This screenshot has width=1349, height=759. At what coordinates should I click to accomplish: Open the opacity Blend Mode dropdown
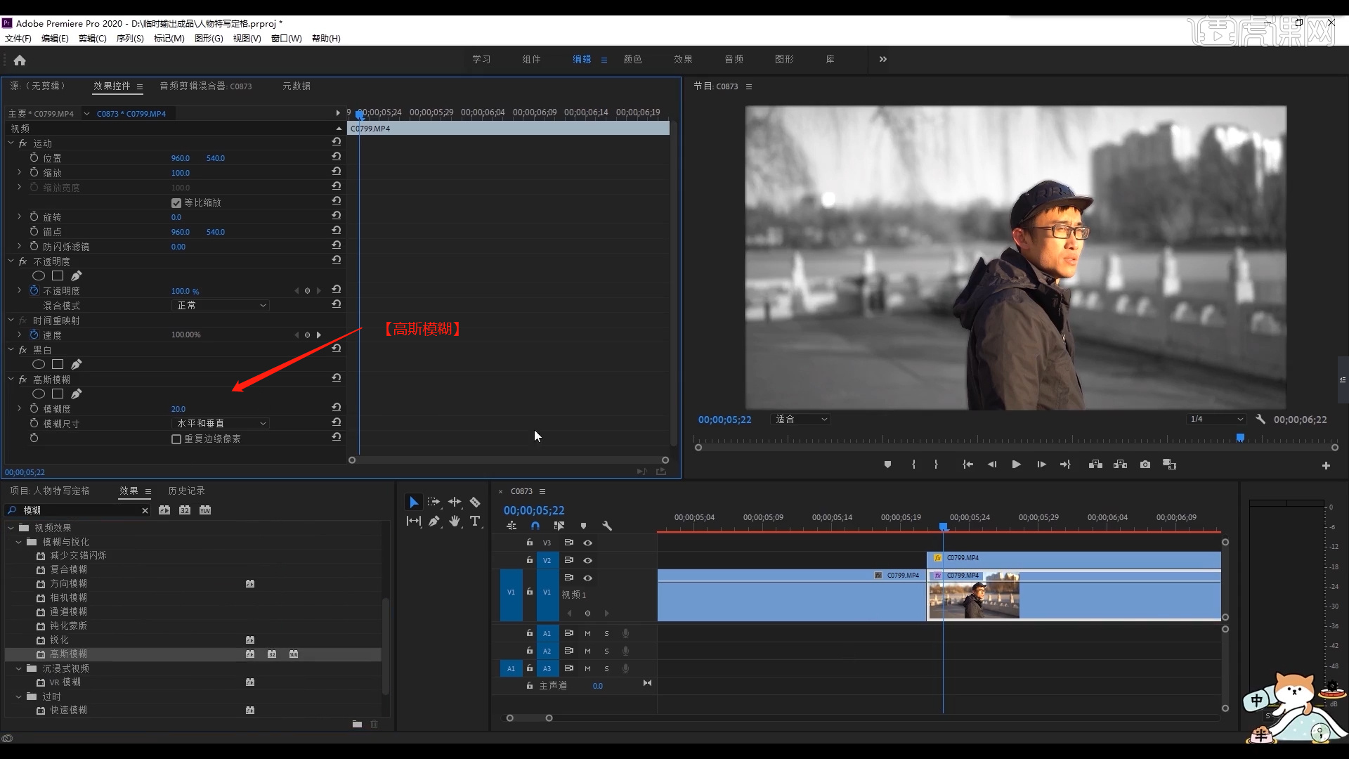(221, 306)
